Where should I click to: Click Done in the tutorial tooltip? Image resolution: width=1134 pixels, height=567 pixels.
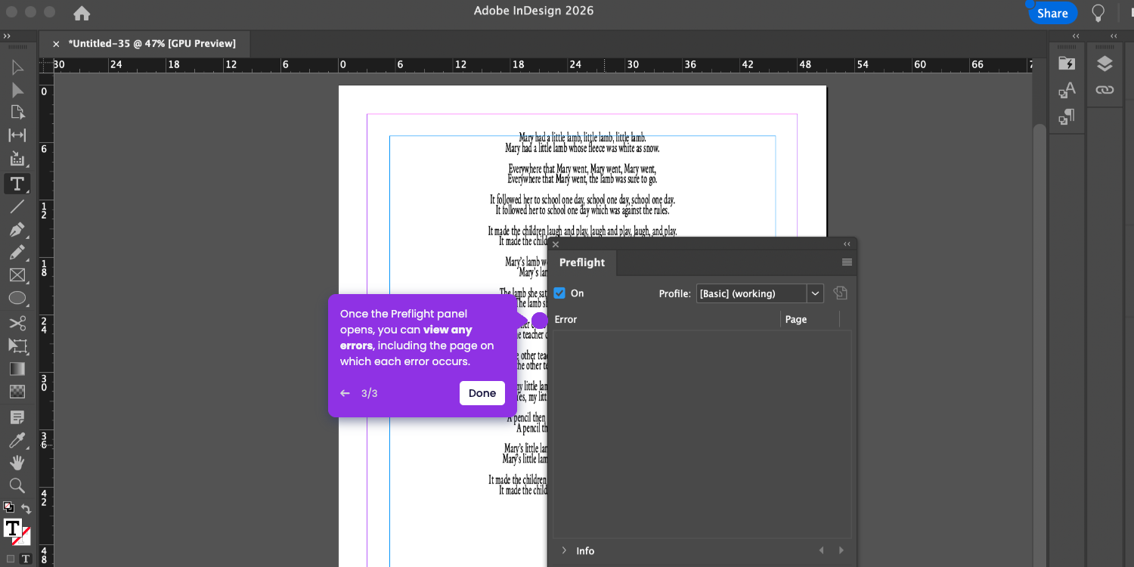(x=482, y=393)
